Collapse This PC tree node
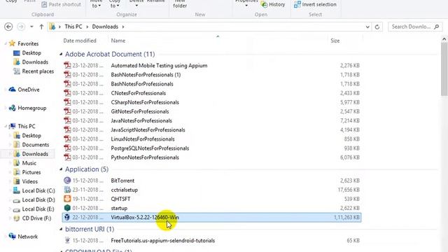Screen dimensions: 448x252 click(6, 126)
